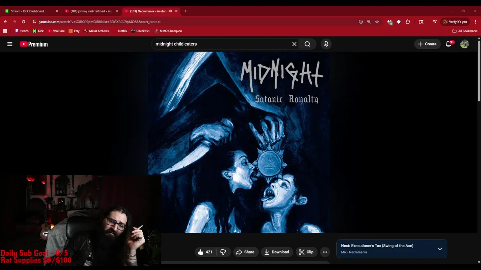Open the Metal Archives bookmark
This screenshot has height=270, width=481.
click(x=96, y=31)
